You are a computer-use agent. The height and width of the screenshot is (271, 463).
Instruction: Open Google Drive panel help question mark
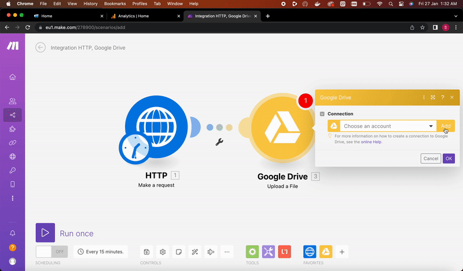point(442,97)
